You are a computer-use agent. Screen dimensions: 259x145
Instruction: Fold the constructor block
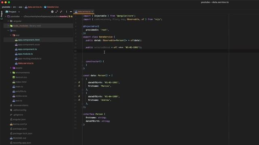pos(83,62)
